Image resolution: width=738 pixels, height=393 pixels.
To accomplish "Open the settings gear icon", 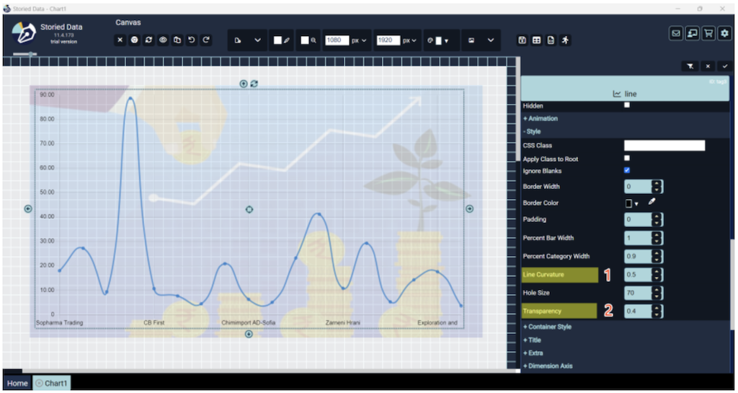I will click(724, 33).
